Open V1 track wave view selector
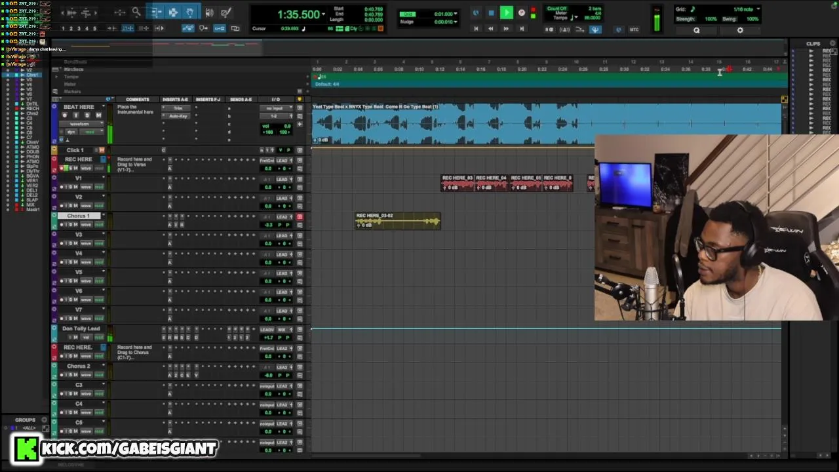Image resolution: width=839 pixels, height=472 pixels. 87,187
